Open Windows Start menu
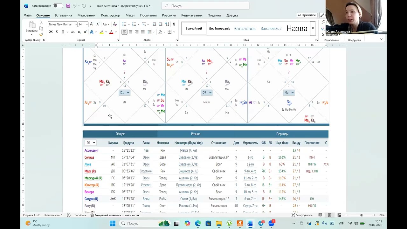 tap(113, 224)
